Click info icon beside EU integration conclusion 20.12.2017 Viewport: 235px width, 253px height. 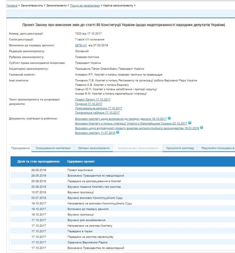190,123
